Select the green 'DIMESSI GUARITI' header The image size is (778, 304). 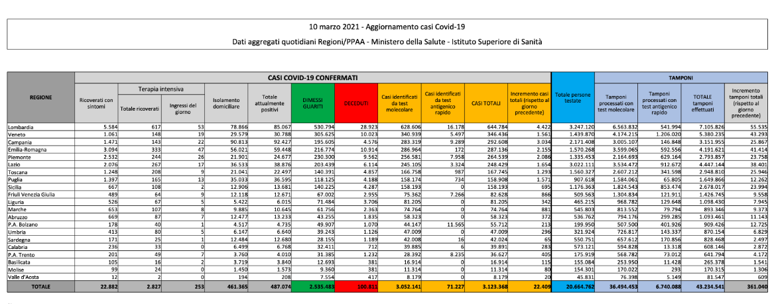(x=312, y=103)
